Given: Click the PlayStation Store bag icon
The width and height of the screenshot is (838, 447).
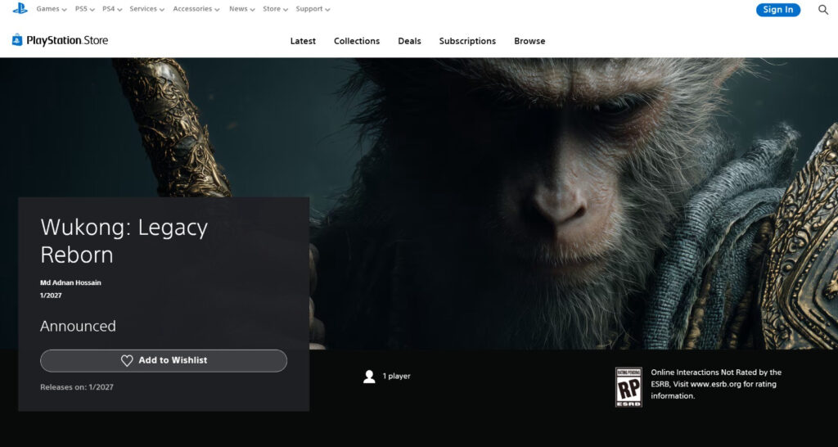Looking at the screenshot, I should pyautogui.click(x=17, y=40).
